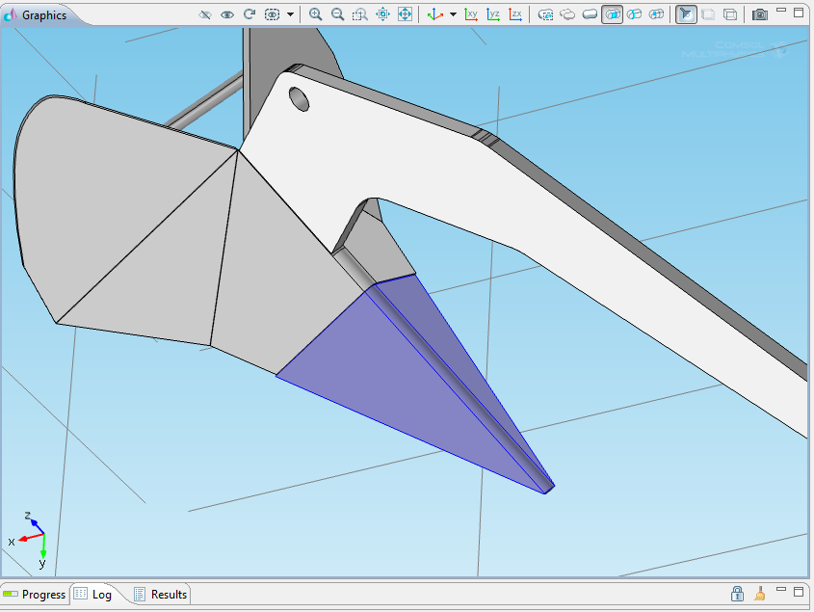The width and height of the screenshot is (814, 612).
Task: Click the Select Box icon
Action: pyautogui.click(x=545, y=14)
